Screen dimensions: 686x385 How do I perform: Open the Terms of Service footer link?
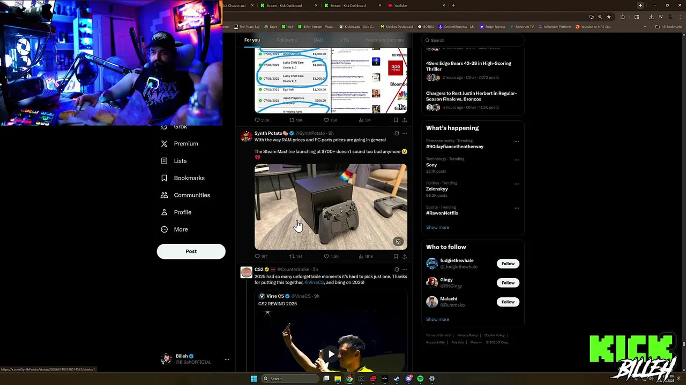[438, 335]
